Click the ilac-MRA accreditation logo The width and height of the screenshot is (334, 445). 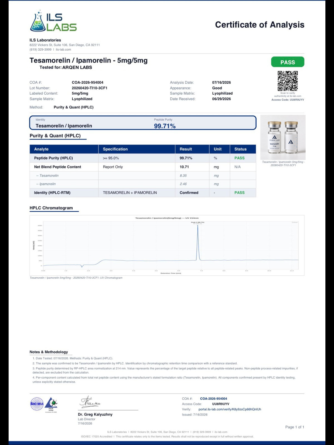point(37,404)
